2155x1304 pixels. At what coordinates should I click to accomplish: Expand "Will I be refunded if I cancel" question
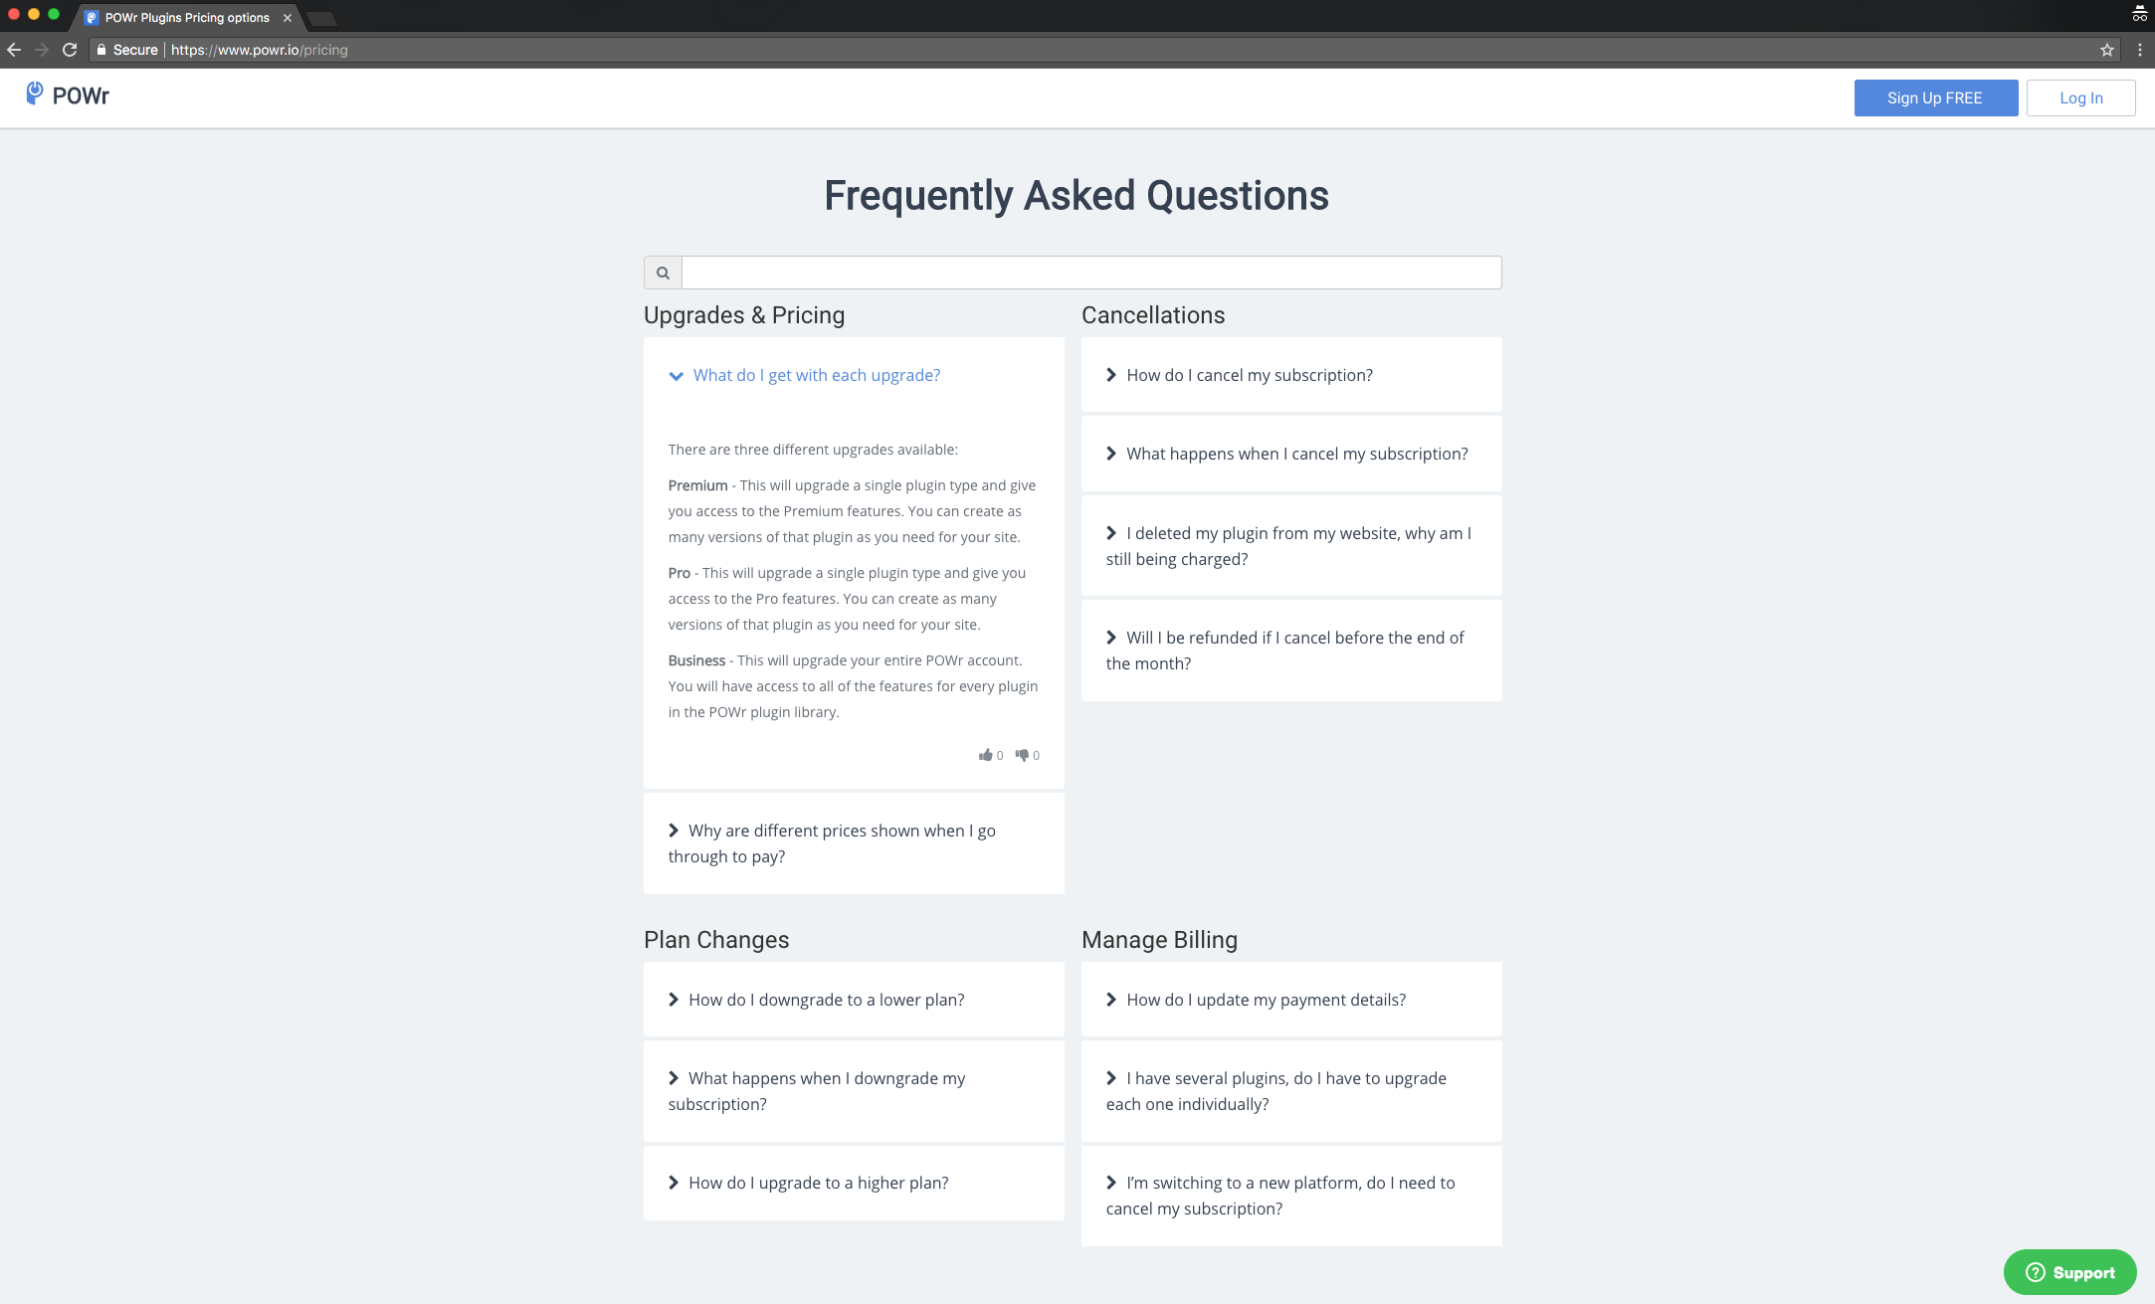(1291, 651)
